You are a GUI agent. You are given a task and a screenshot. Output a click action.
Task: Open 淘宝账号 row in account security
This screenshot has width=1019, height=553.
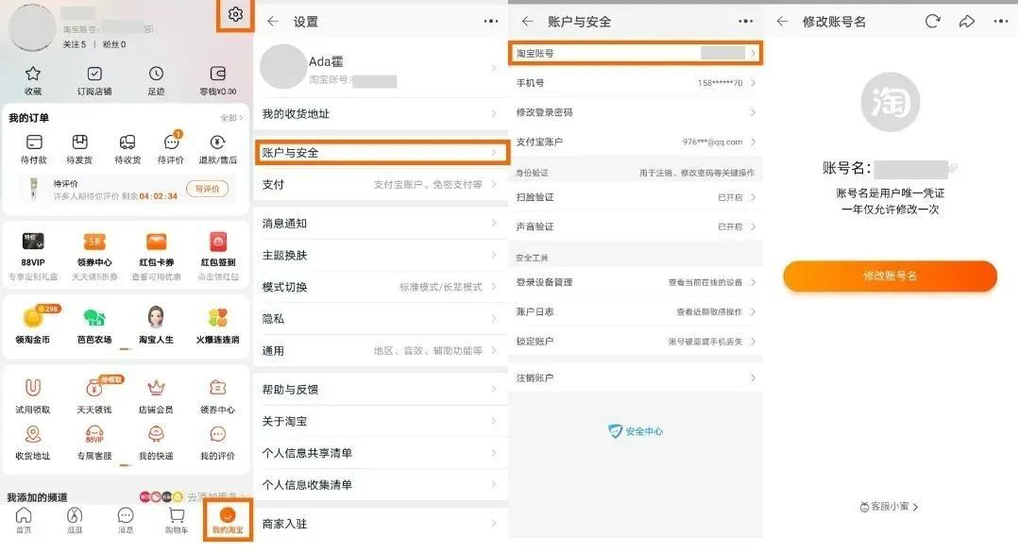tap(636, 53)
